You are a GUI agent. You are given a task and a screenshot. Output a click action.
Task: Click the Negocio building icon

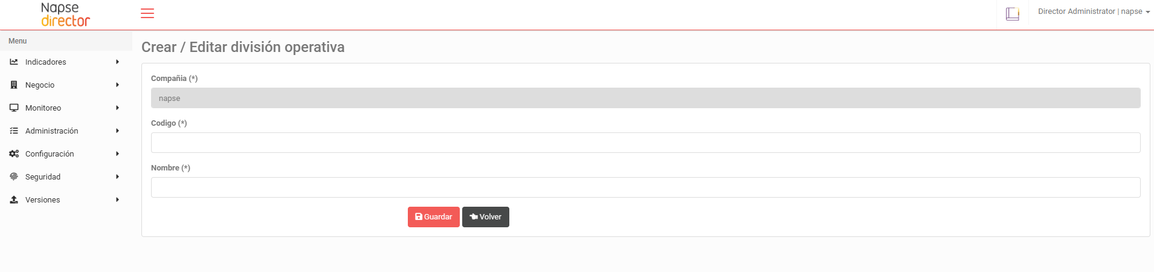pyautogui.click(x=14, y=85)
